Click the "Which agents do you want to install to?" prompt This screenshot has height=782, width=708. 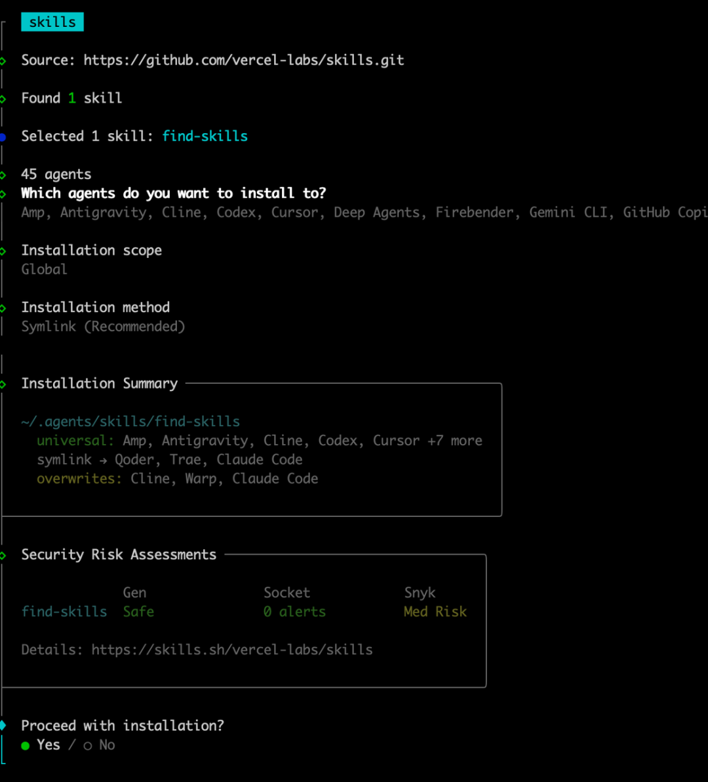173,193
